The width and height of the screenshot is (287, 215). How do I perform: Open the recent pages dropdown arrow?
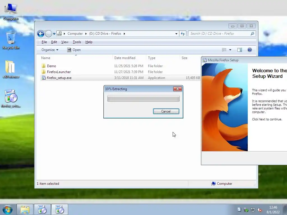tap(54, 34)
